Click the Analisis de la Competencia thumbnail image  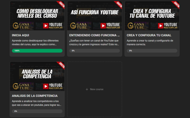[37, 76]
